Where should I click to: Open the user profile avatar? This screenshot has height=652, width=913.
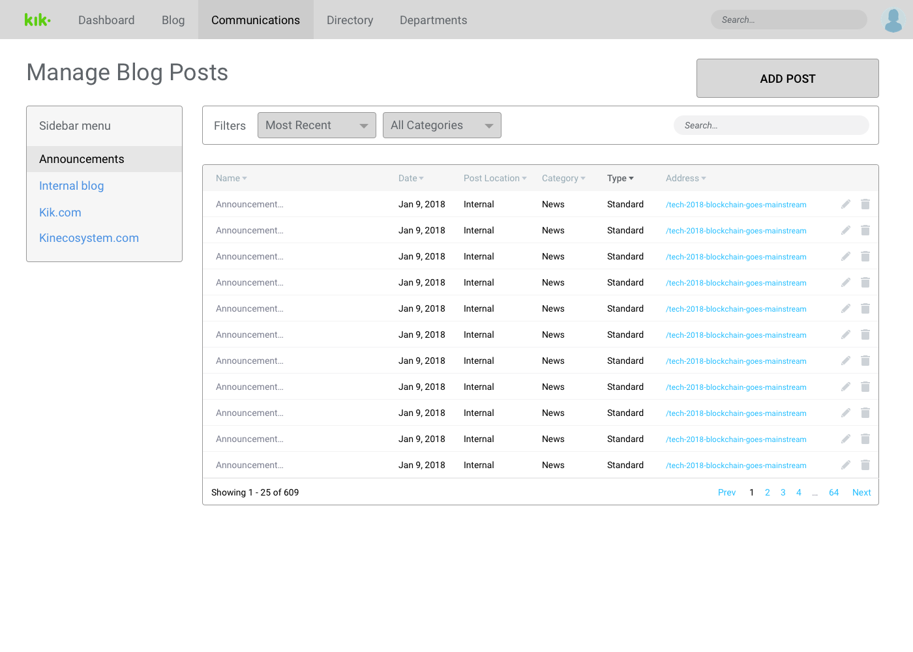893,20
